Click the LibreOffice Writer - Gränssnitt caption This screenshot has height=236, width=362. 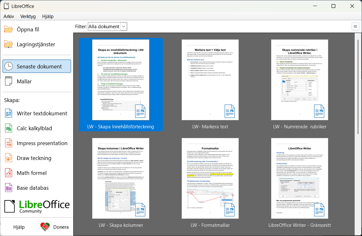point(300,225)
